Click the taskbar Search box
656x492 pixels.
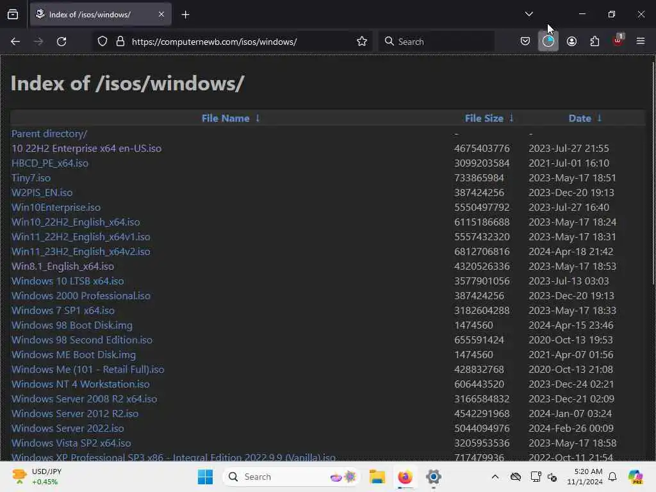[291, 477]
